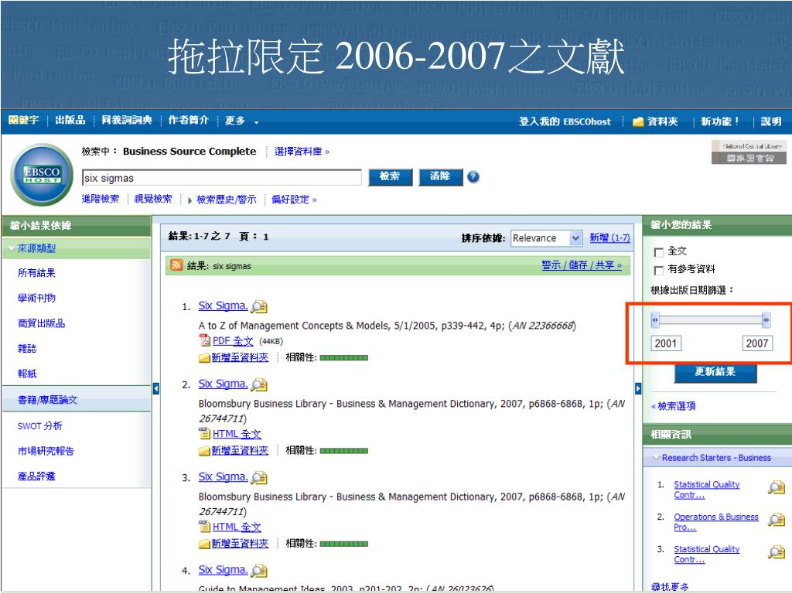792x594 pixels.
Task: Click add-to-folder icon in result 1
Action: pyautogui.click(x=204, y=358)
